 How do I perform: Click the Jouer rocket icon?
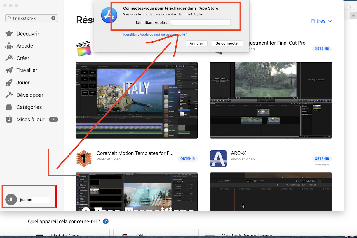coord(9,83)
